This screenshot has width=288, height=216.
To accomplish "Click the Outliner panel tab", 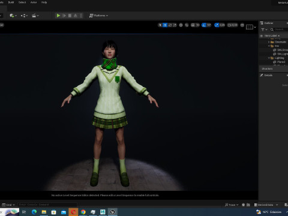I will 267,23.
